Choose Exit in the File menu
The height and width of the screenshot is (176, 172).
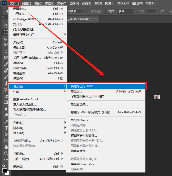pyautogui.click(x=38, y=167)
